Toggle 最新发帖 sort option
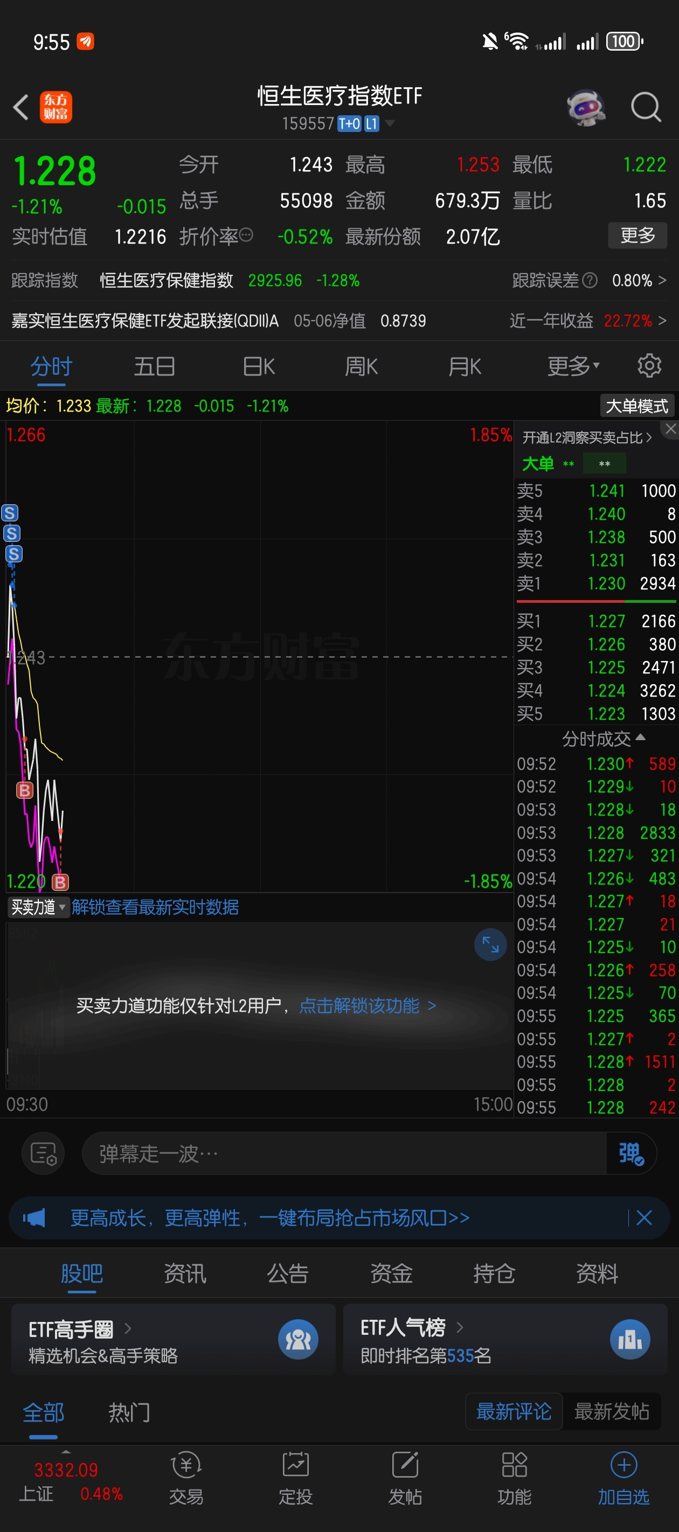The height and width of the screenshot is (1532, 679). [611, 1411]
